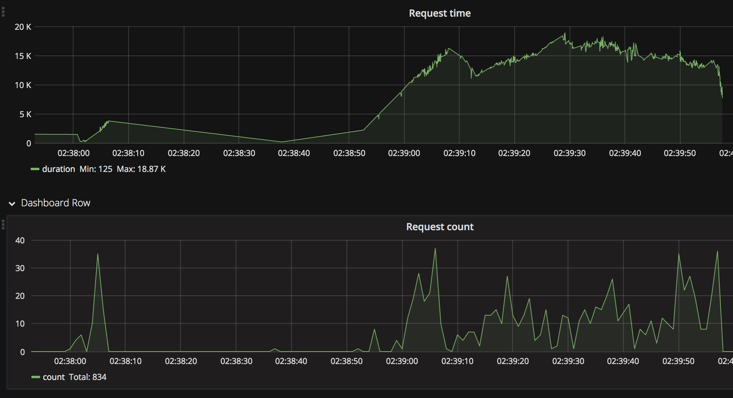Click the Max: 18.87 K legend value

pos(141,169)
